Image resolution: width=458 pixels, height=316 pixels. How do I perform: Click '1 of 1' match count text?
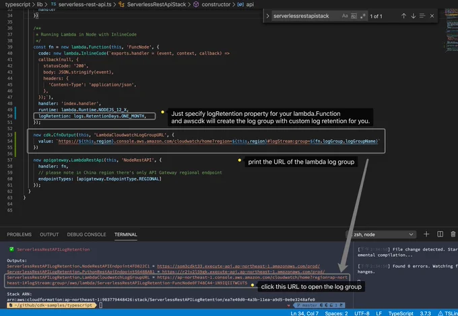point(376,16)
